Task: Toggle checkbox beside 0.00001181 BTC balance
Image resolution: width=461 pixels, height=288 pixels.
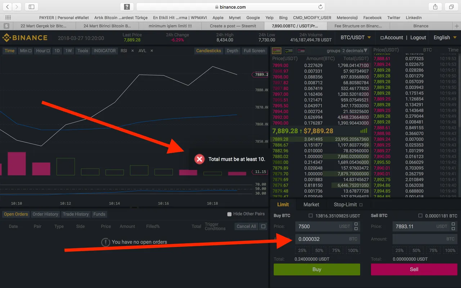Action: [420, 216]
